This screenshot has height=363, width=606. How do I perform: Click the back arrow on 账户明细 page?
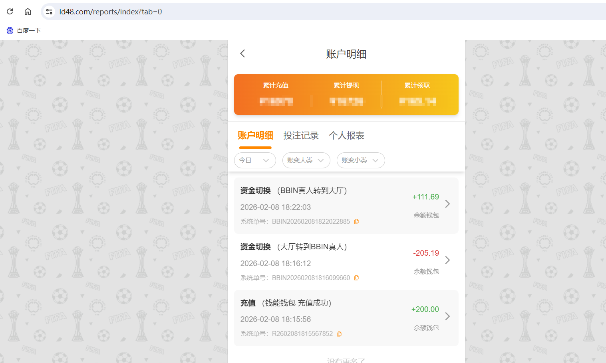tap(242, 53)
